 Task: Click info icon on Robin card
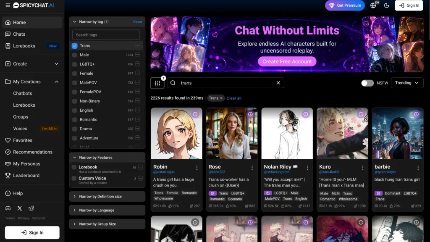click(195, 114)
